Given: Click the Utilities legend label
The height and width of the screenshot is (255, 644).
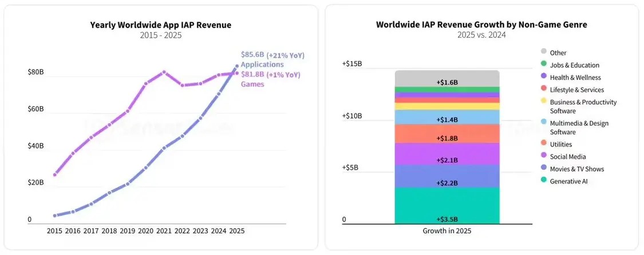Looking at the screenshot, I should 561,144.
